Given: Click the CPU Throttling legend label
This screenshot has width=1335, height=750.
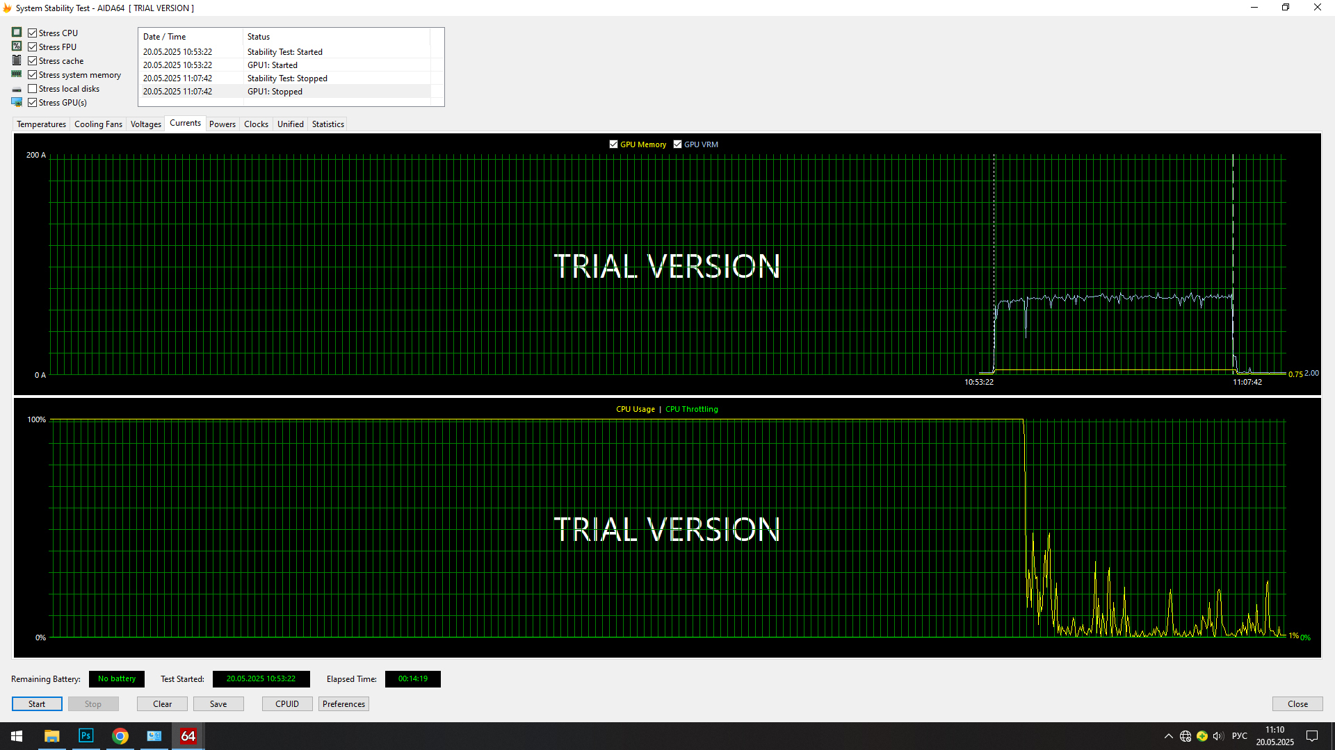Looking at the screenshot, I should [692, 409].
